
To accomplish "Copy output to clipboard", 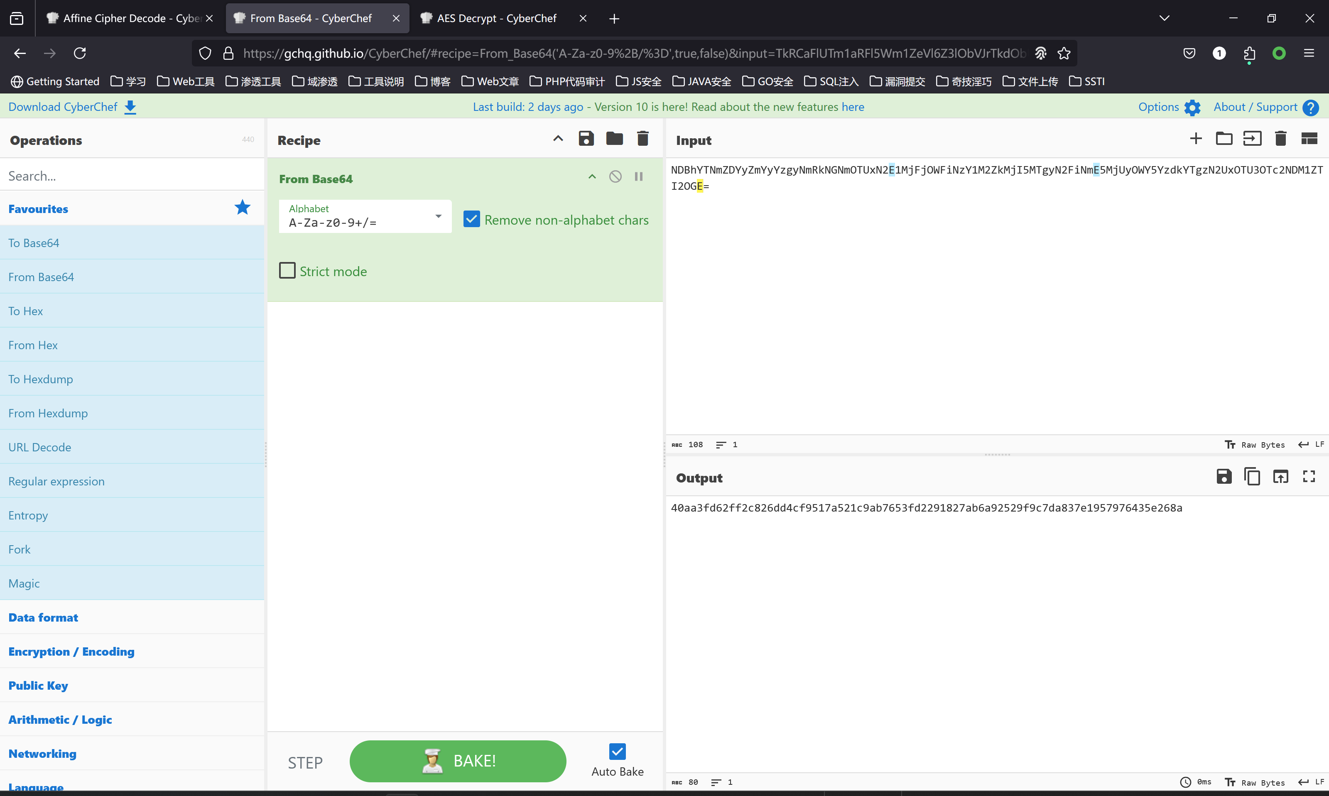I will click(1252, 477).
